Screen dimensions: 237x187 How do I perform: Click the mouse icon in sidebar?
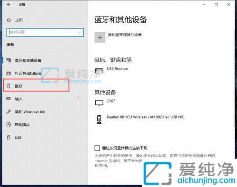[x=9, y=86]
